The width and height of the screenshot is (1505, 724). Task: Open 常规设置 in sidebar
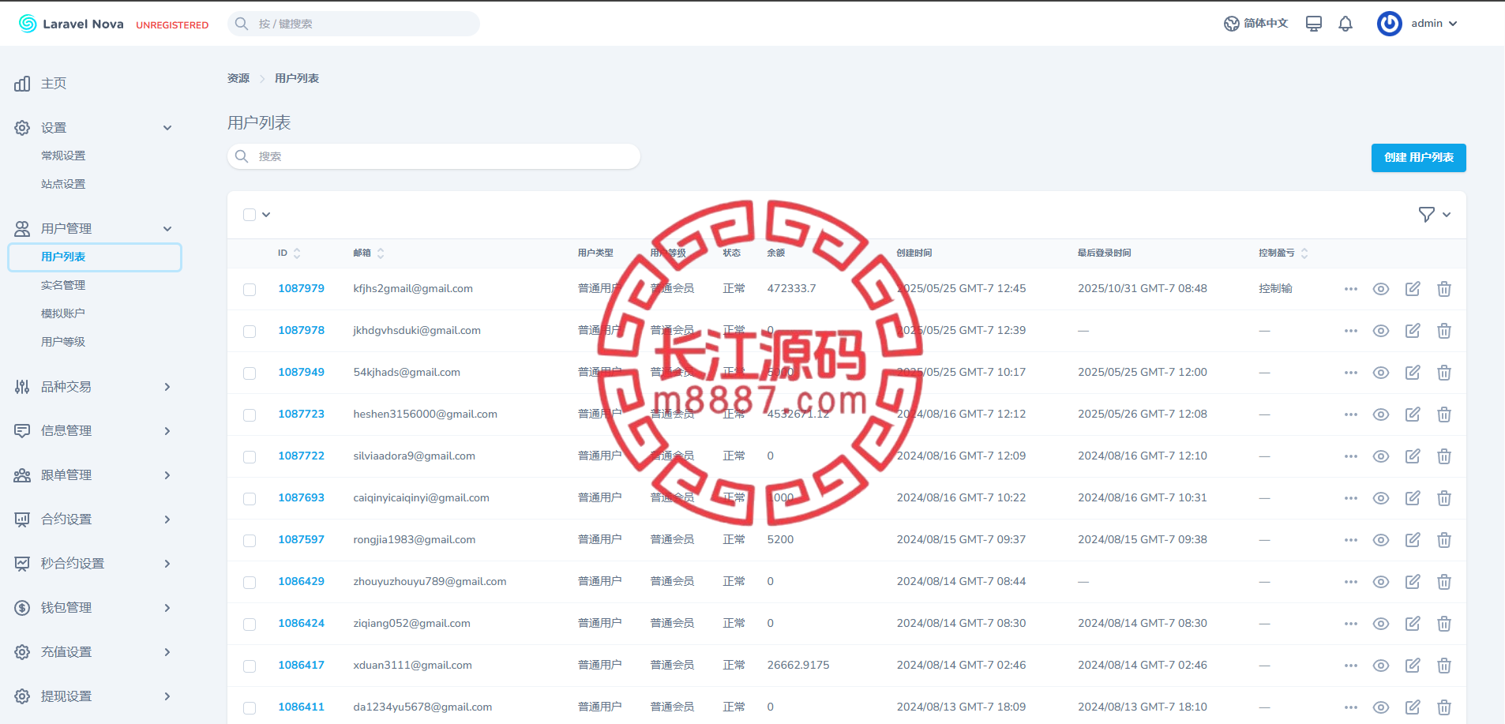[63, 156]
